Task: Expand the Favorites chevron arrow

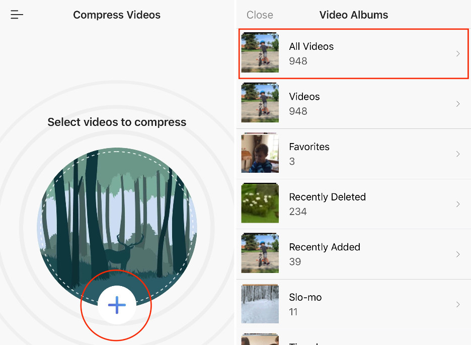Action: [x=458, y=154]
